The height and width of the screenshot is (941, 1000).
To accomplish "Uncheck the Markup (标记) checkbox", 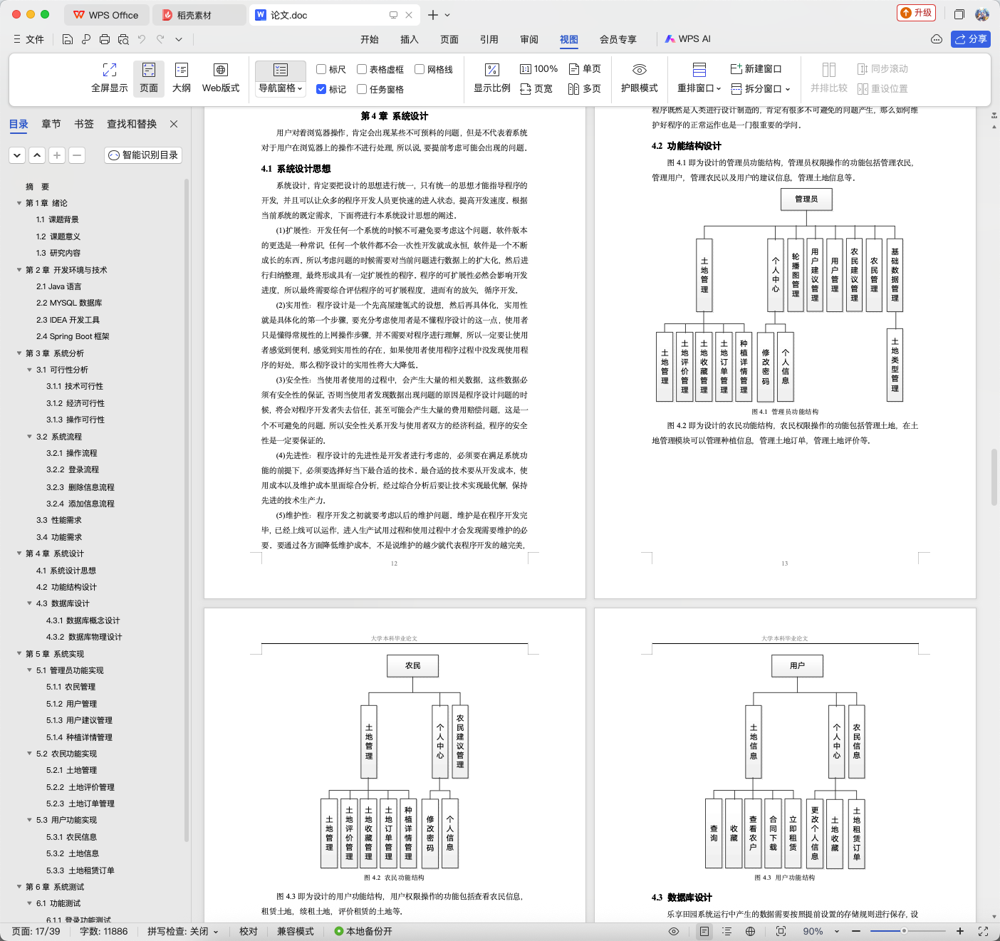I will click(321, 89).
